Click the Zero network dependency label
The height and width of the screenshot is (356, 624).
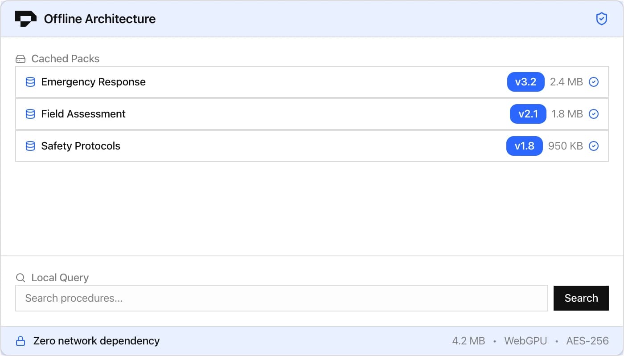pos(96,341)
